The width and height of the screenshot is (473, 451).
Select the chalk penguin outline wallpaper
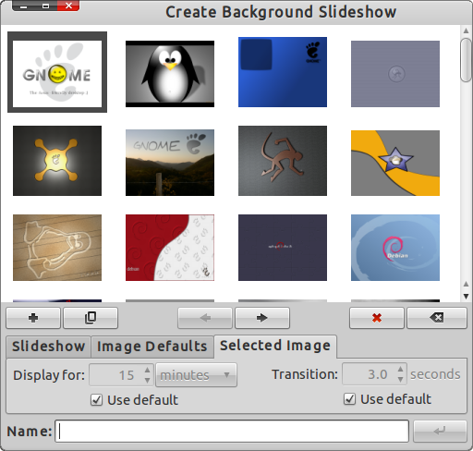click(57, 248)
